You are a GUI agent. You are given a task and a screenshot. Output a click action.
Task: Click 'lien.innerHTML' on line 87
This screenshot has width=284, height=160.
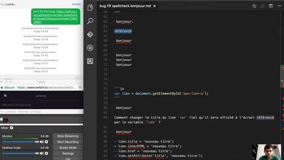click(131, 146)
